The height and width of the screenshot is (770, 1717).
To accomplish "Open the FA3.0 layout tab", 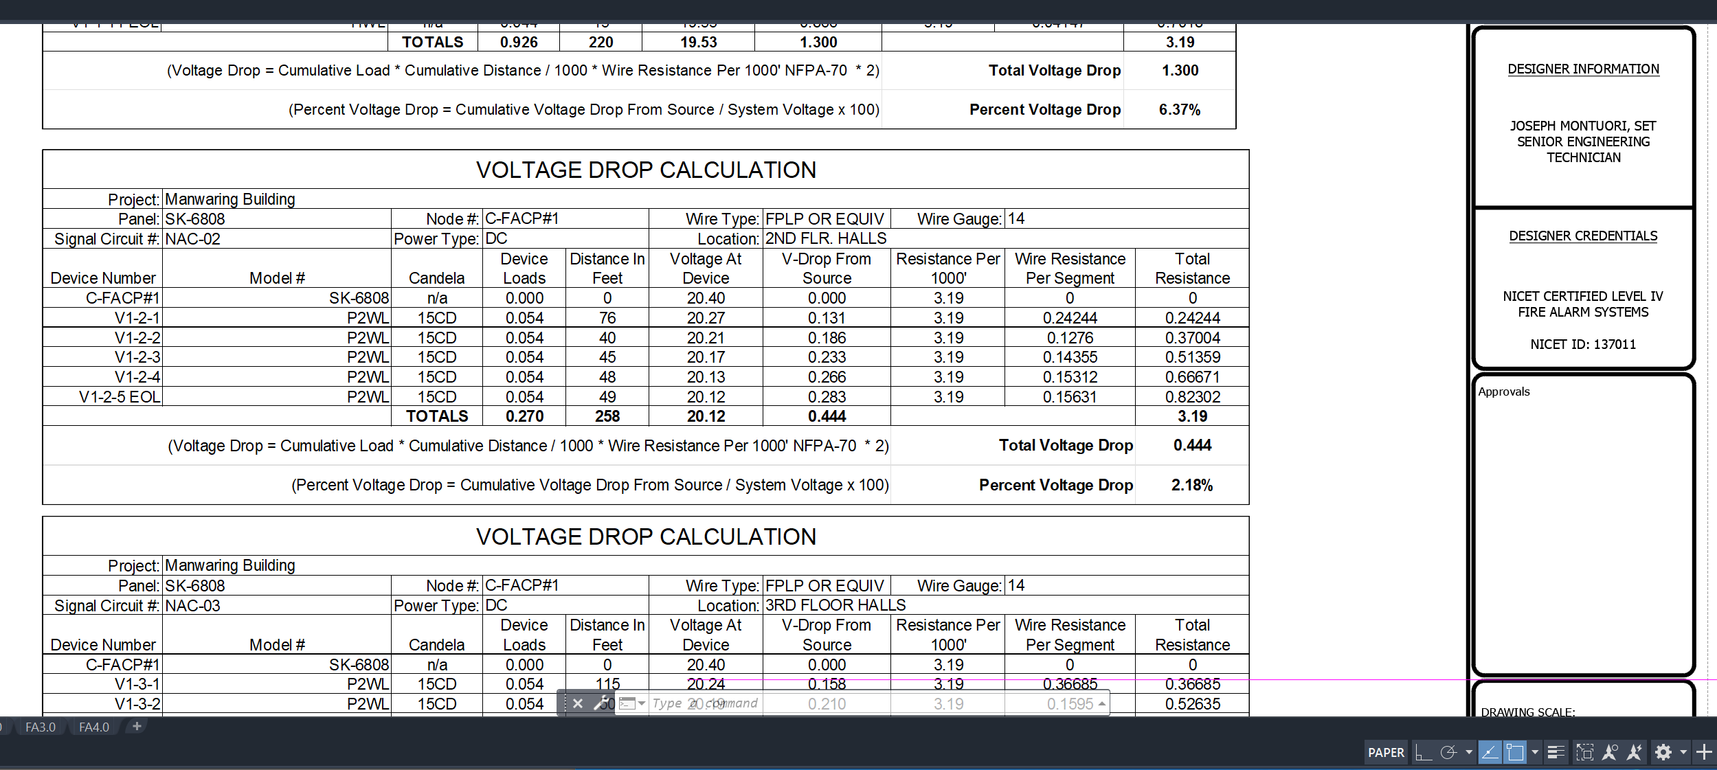I will click(41, 727).
